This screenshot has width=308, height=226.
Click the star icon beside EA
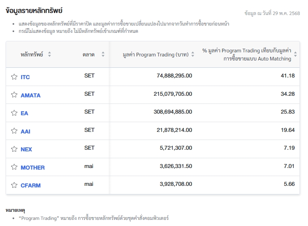point(14,113)
